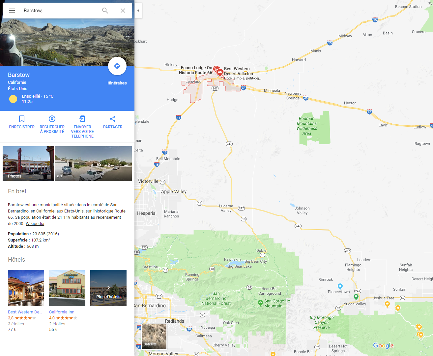
Task: Open Best Western hotel listing
Action: [x=26, y=288]
